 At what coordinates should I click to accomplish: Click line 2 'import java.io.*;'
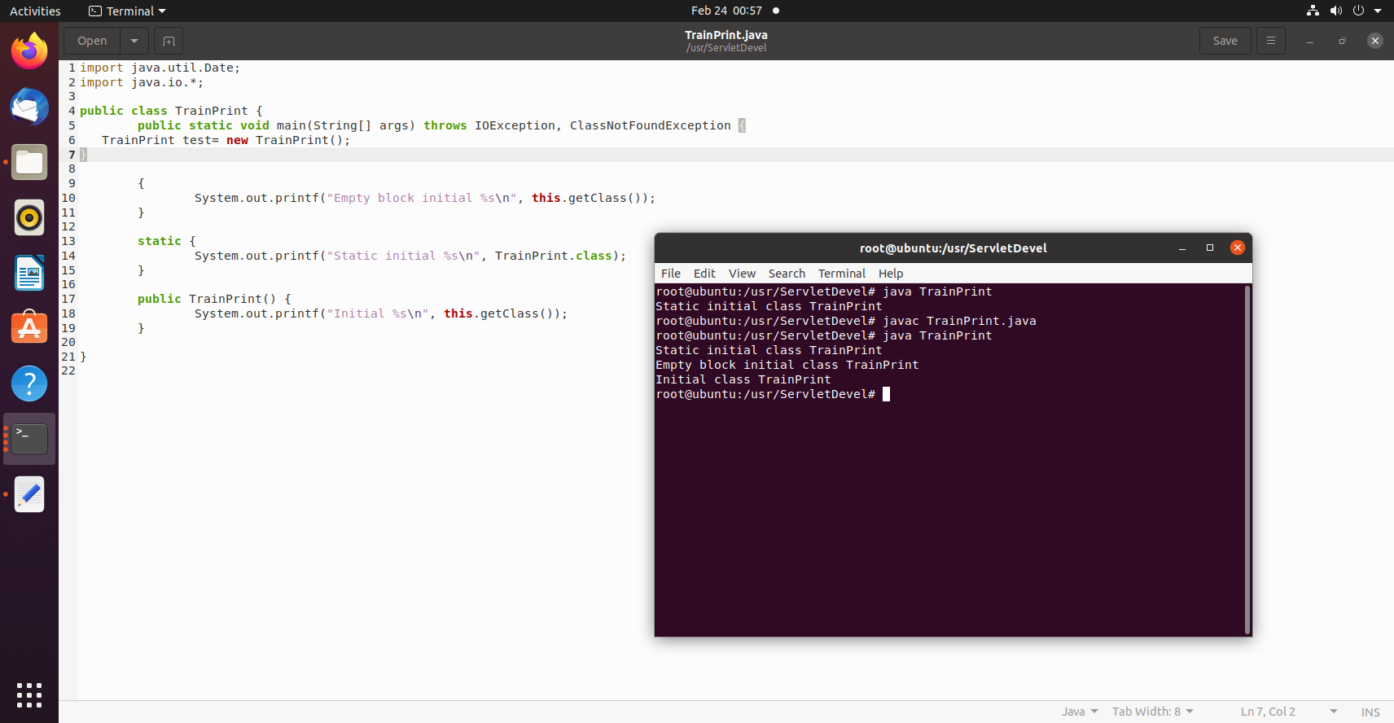coord(142,82)
